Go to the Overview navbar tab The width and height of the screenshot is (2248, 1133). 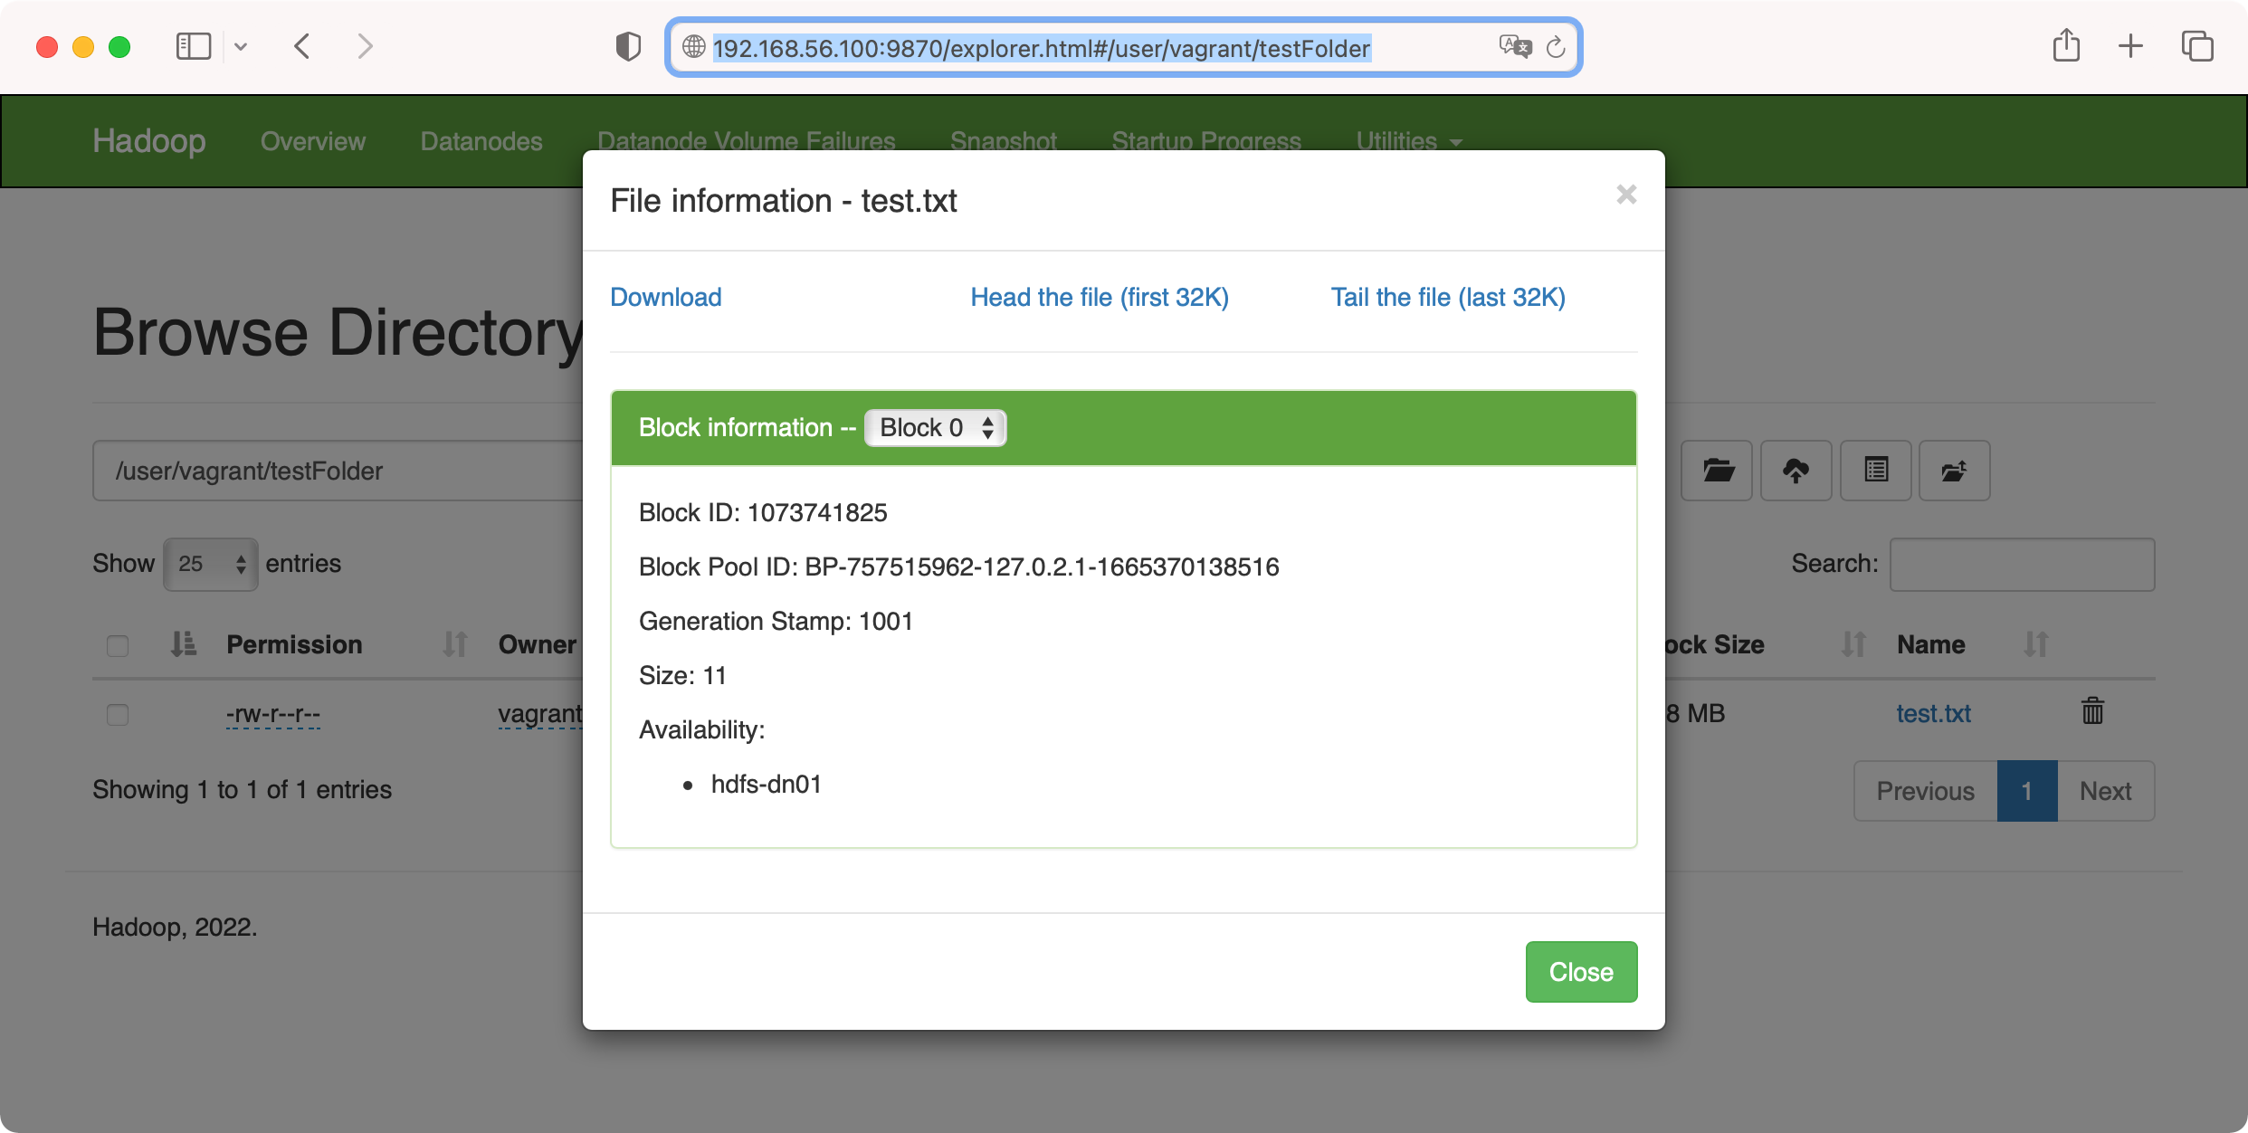coord(312,141)
